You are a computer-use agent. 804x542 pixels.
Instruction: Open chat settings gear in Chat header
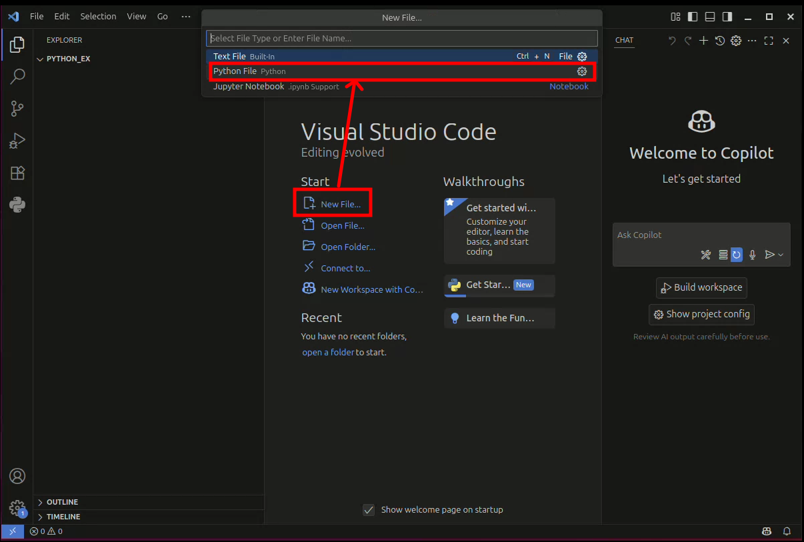tap(736, 41)
